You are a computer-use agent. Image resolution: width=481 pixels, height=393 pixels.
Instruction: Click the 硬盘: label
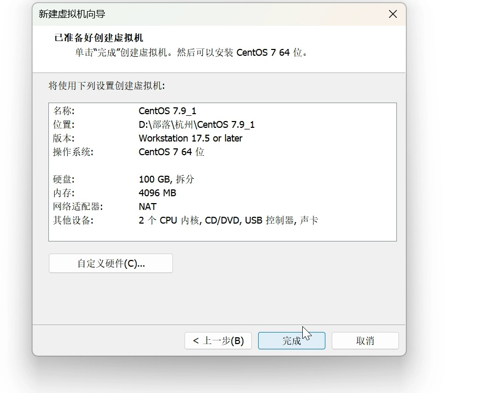tap(64, 179)
